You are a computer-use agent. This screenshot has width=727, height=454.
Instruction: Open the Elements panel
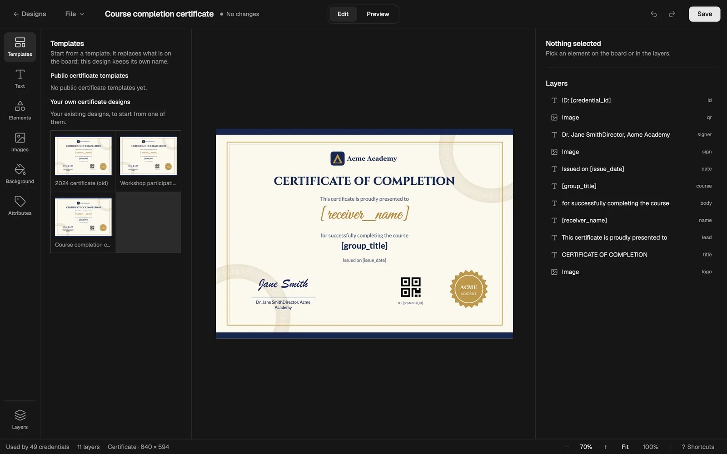click(x=20, y=111)
